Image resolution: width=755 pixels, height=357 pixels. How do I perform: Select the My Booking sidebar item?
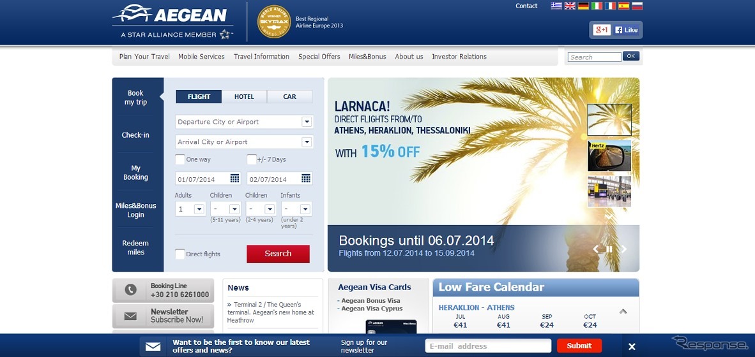pyautogui.click(x=135, y=173)
